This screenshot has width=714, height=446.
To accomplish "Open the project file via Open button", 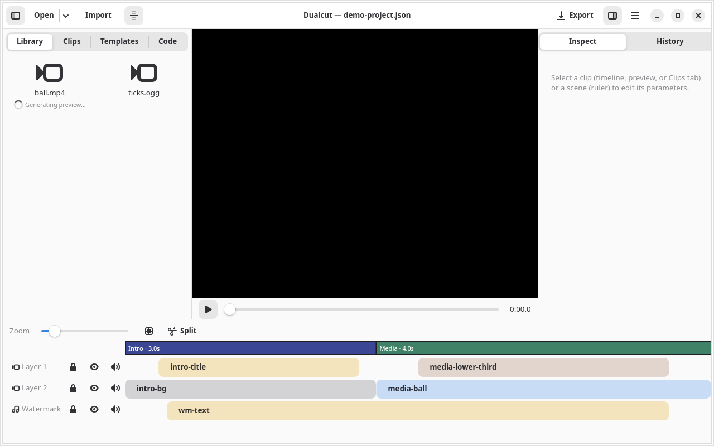I will coord(44,16).
